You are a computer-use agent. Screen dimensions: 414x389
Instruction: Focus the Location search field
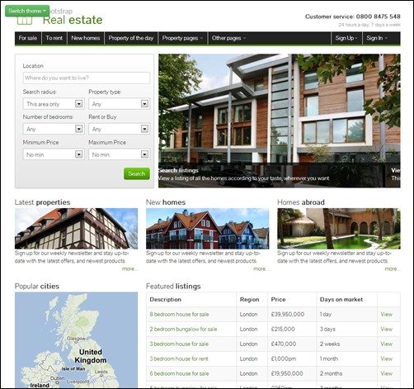pos(87,78)
